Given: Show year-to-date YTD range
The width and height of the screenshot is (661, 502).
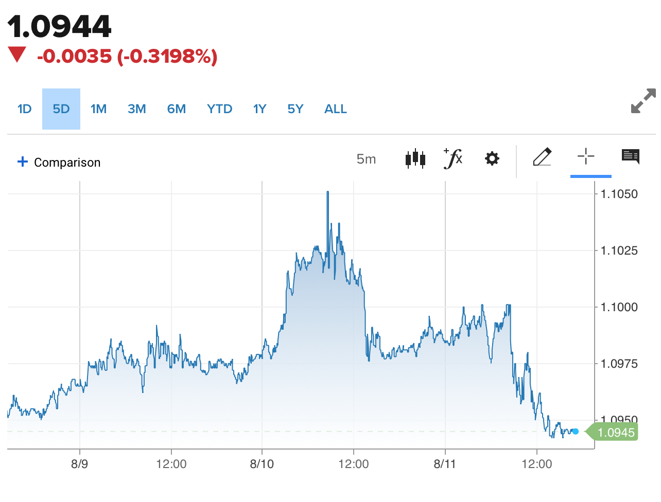Looking at the screenshot, I should click(x=219, y=109).
